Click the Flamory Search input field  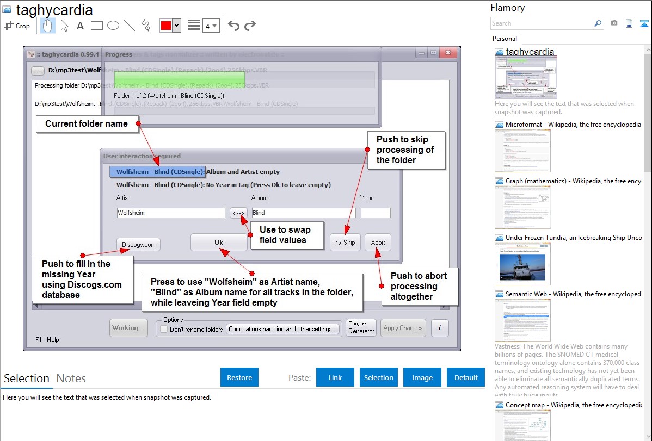point(542,23)
